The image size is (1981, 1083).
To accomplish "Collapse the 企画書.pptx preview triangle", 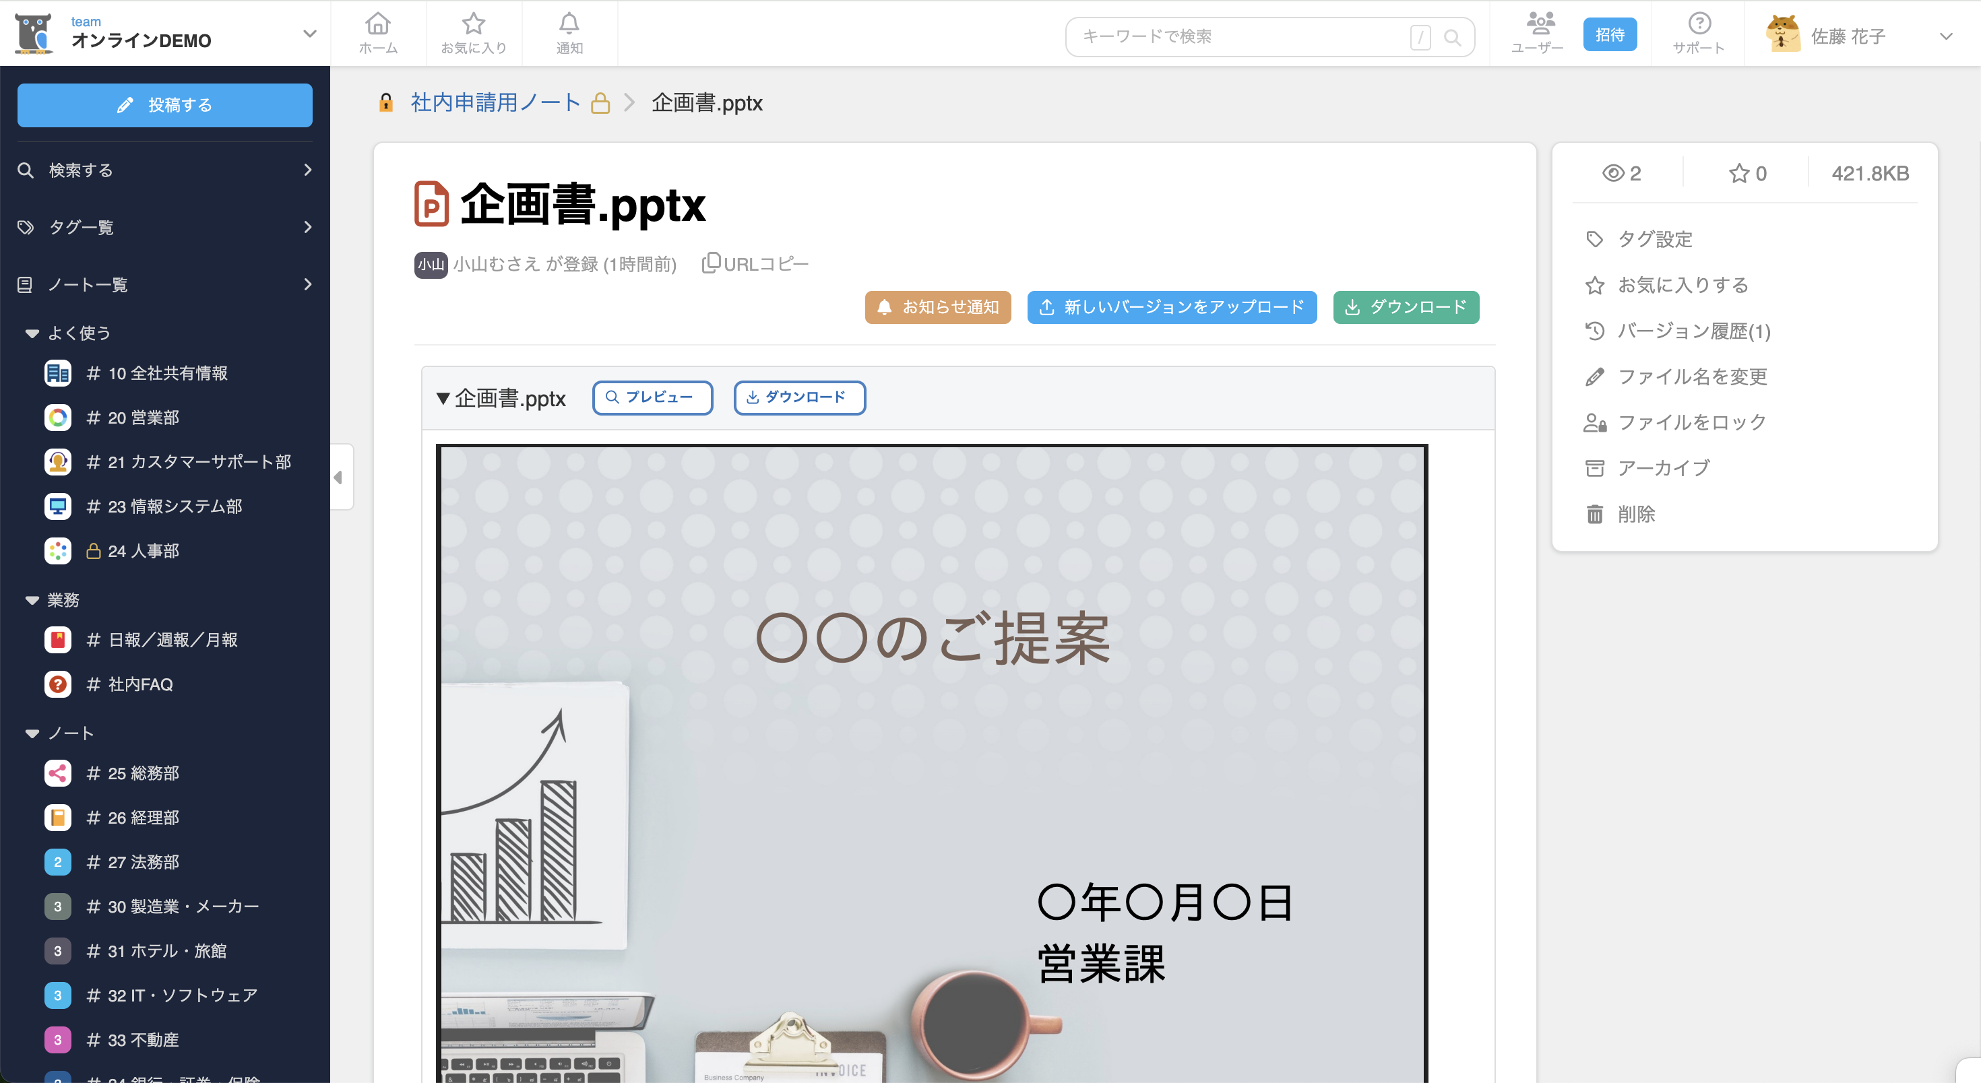I will click(443, 398).
